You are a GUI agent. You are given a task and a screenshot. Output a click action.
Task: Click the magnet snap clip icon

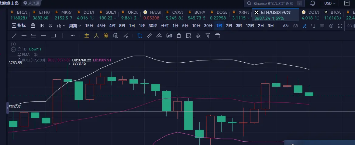point(198,36)
